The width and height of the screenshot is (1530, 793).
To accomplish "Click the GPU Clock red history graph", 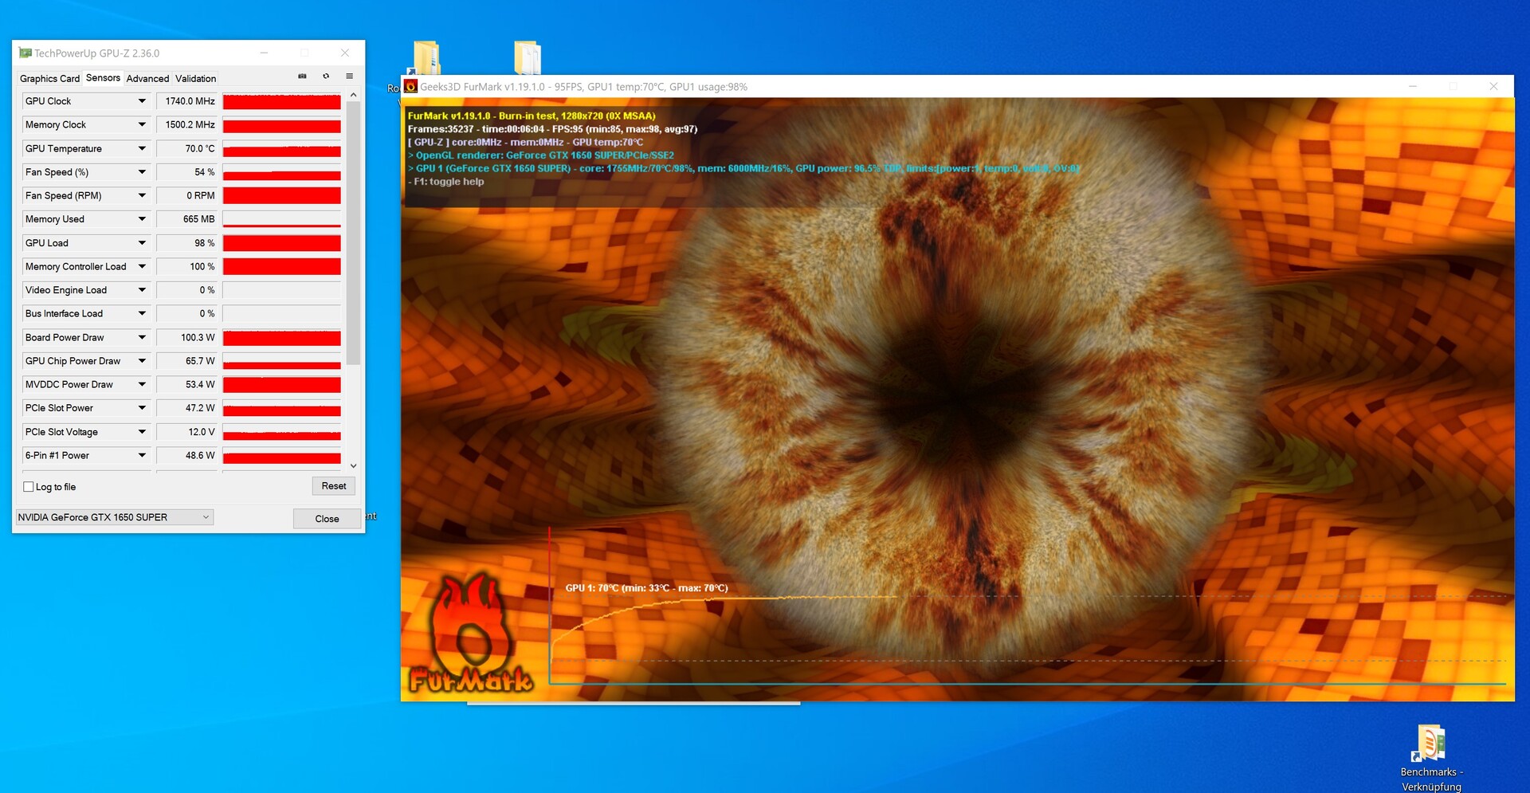I will point(282,101).
